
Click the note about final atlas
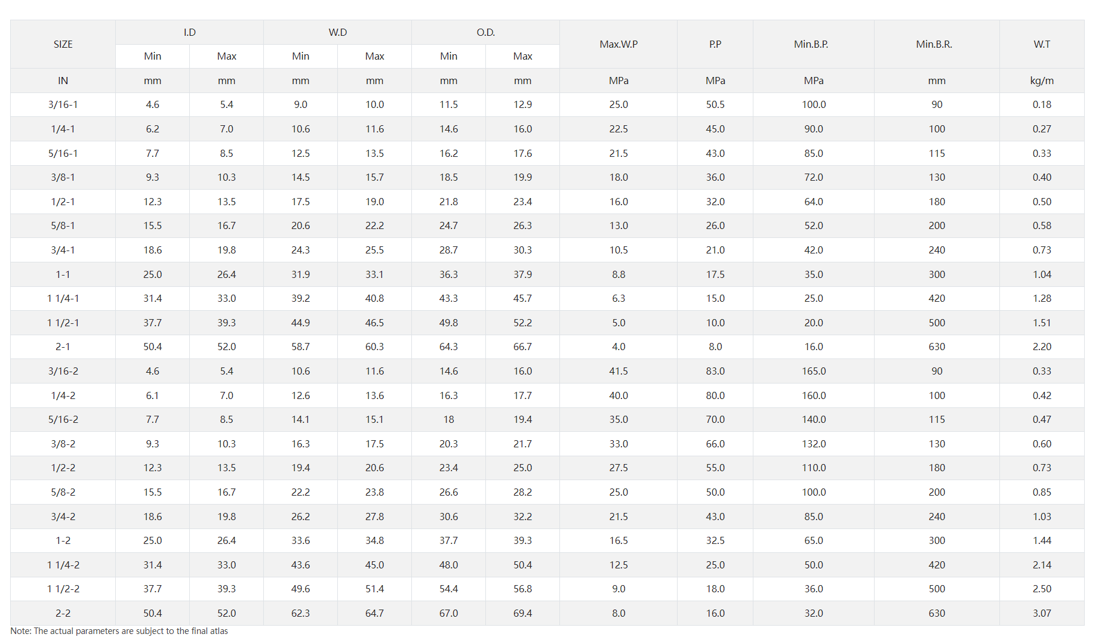point(119,631)
